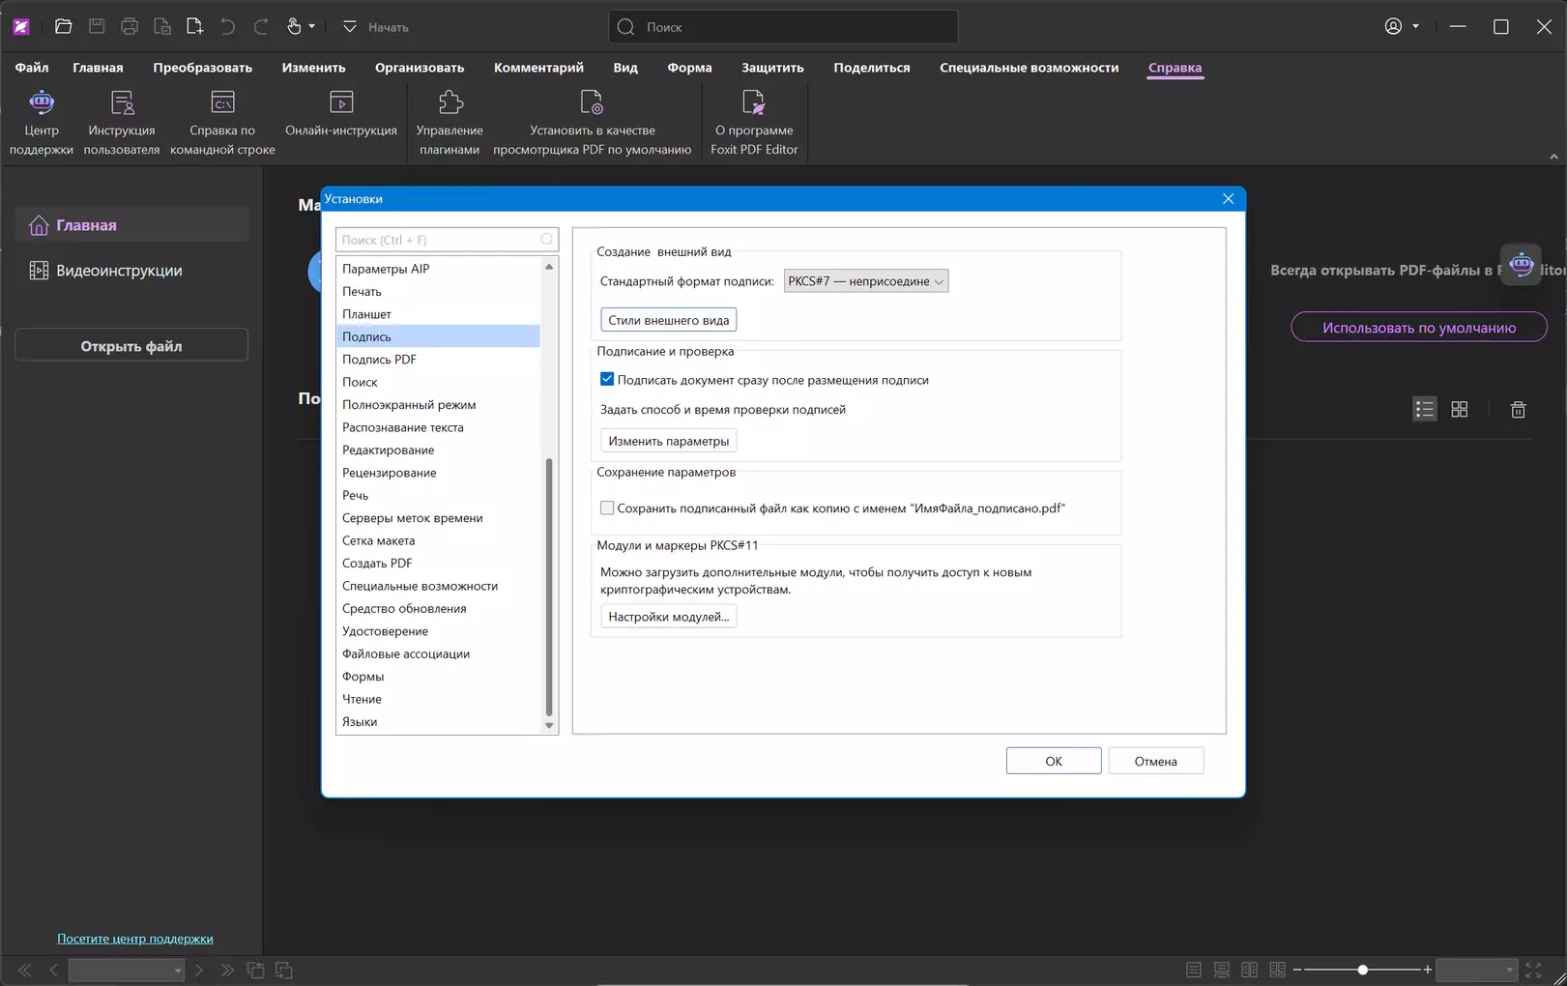This screenshot has height=986, width=1567.
Task: Click Set as default PDF viewer icon
Action: (x=592, y=102)
